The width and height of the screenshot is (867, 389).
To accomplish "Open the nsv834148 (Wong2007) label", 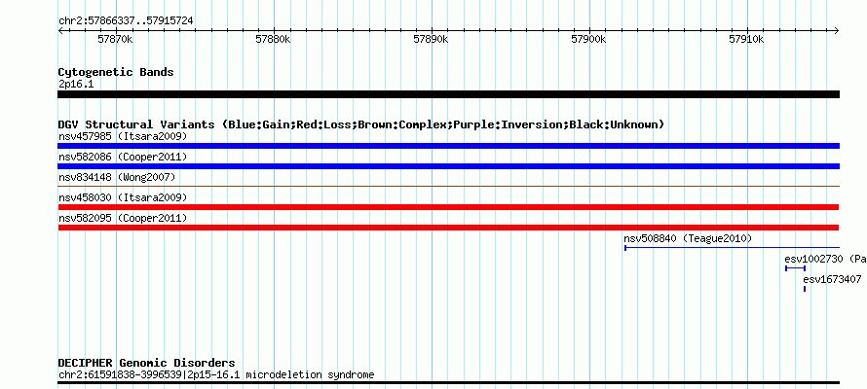I will point(117,177).
